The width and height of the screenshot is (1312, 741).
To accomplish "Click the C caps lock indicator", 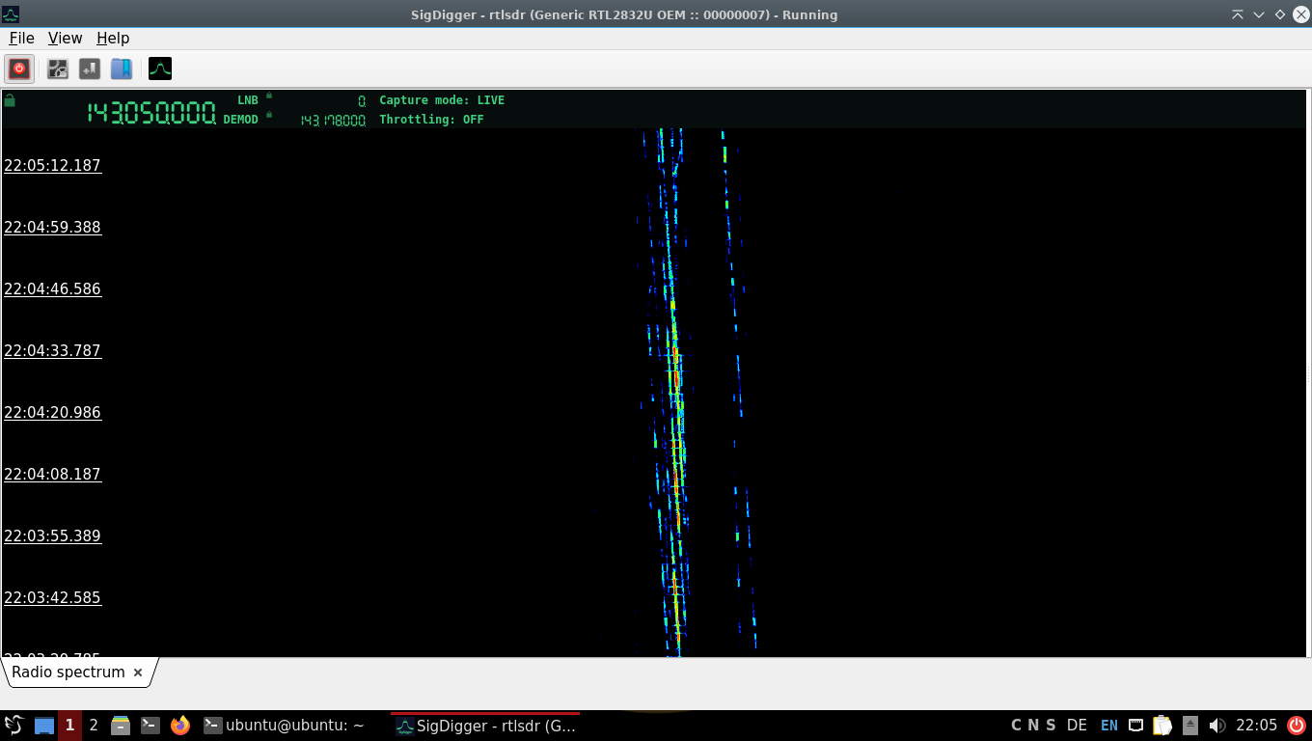I will [1016, 726].
